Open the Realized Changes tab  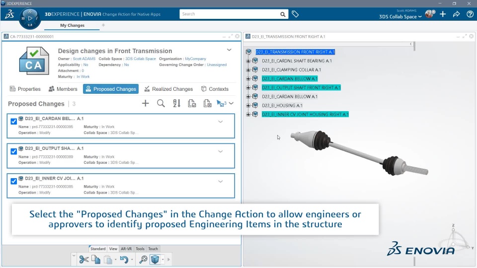(168, 89)
